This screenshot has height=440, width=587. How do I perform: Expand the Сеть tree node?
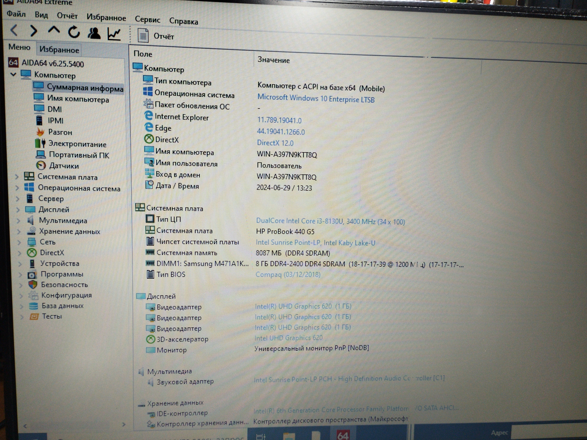pos(19,242)
